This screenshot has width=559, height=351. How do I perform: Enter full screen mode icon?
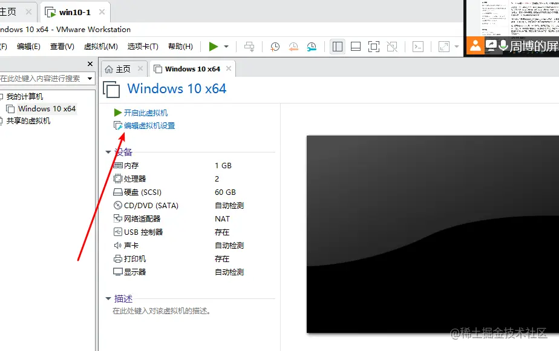pos(374,47)
